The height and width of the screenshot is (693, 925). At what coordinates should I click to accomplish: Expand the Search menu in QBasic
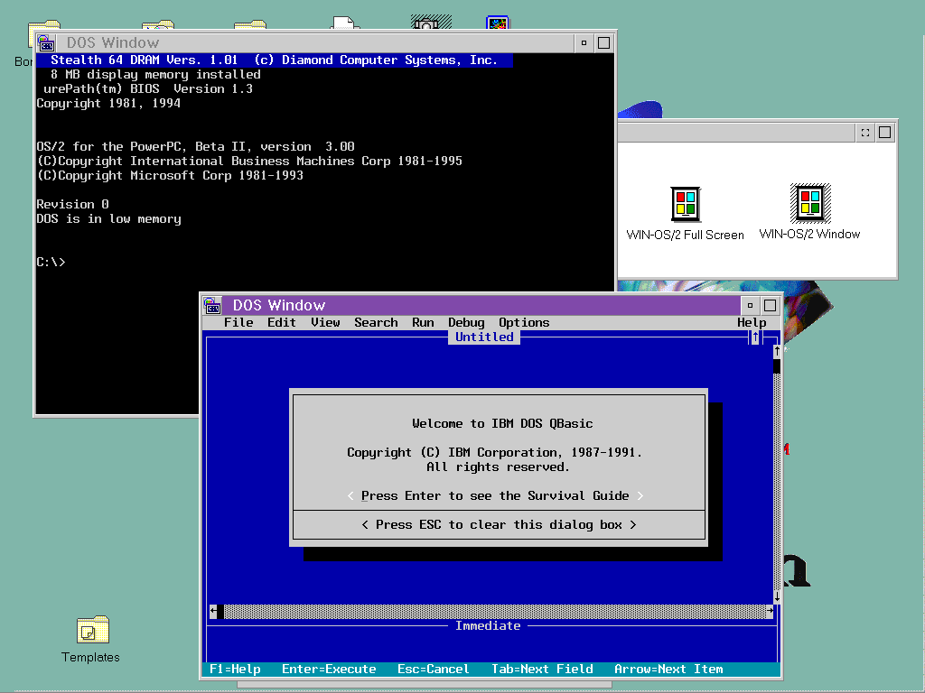376,323
